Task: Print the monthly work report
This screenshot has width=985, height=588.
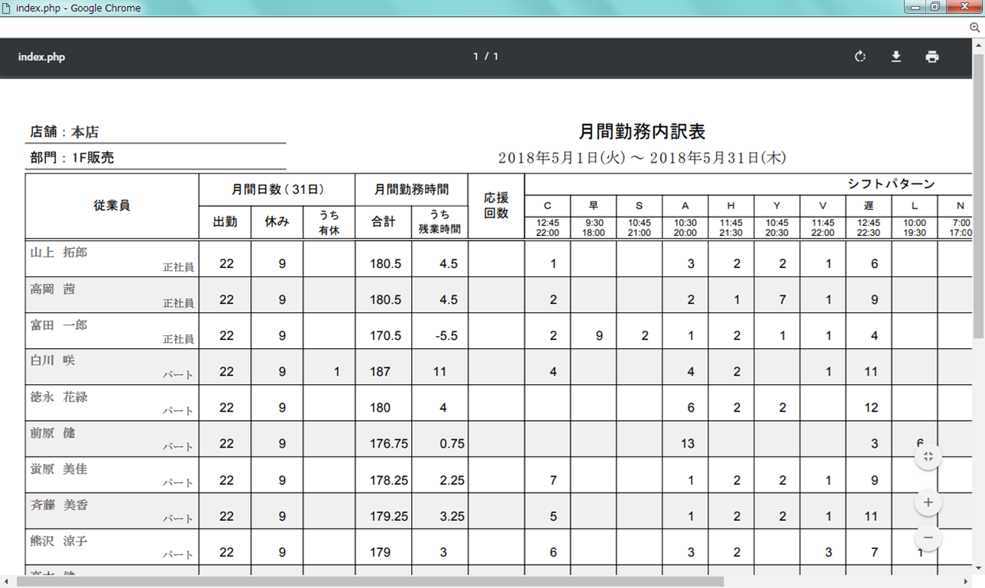Action: 932,57
